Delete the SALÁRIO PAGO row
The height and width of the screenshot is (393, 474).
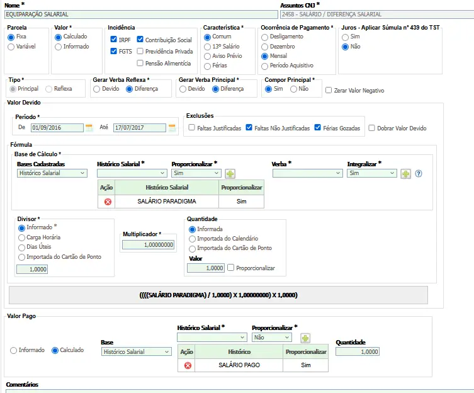(x=187, y=365)
